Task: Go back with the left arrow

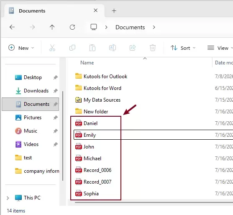Action: 12,27
